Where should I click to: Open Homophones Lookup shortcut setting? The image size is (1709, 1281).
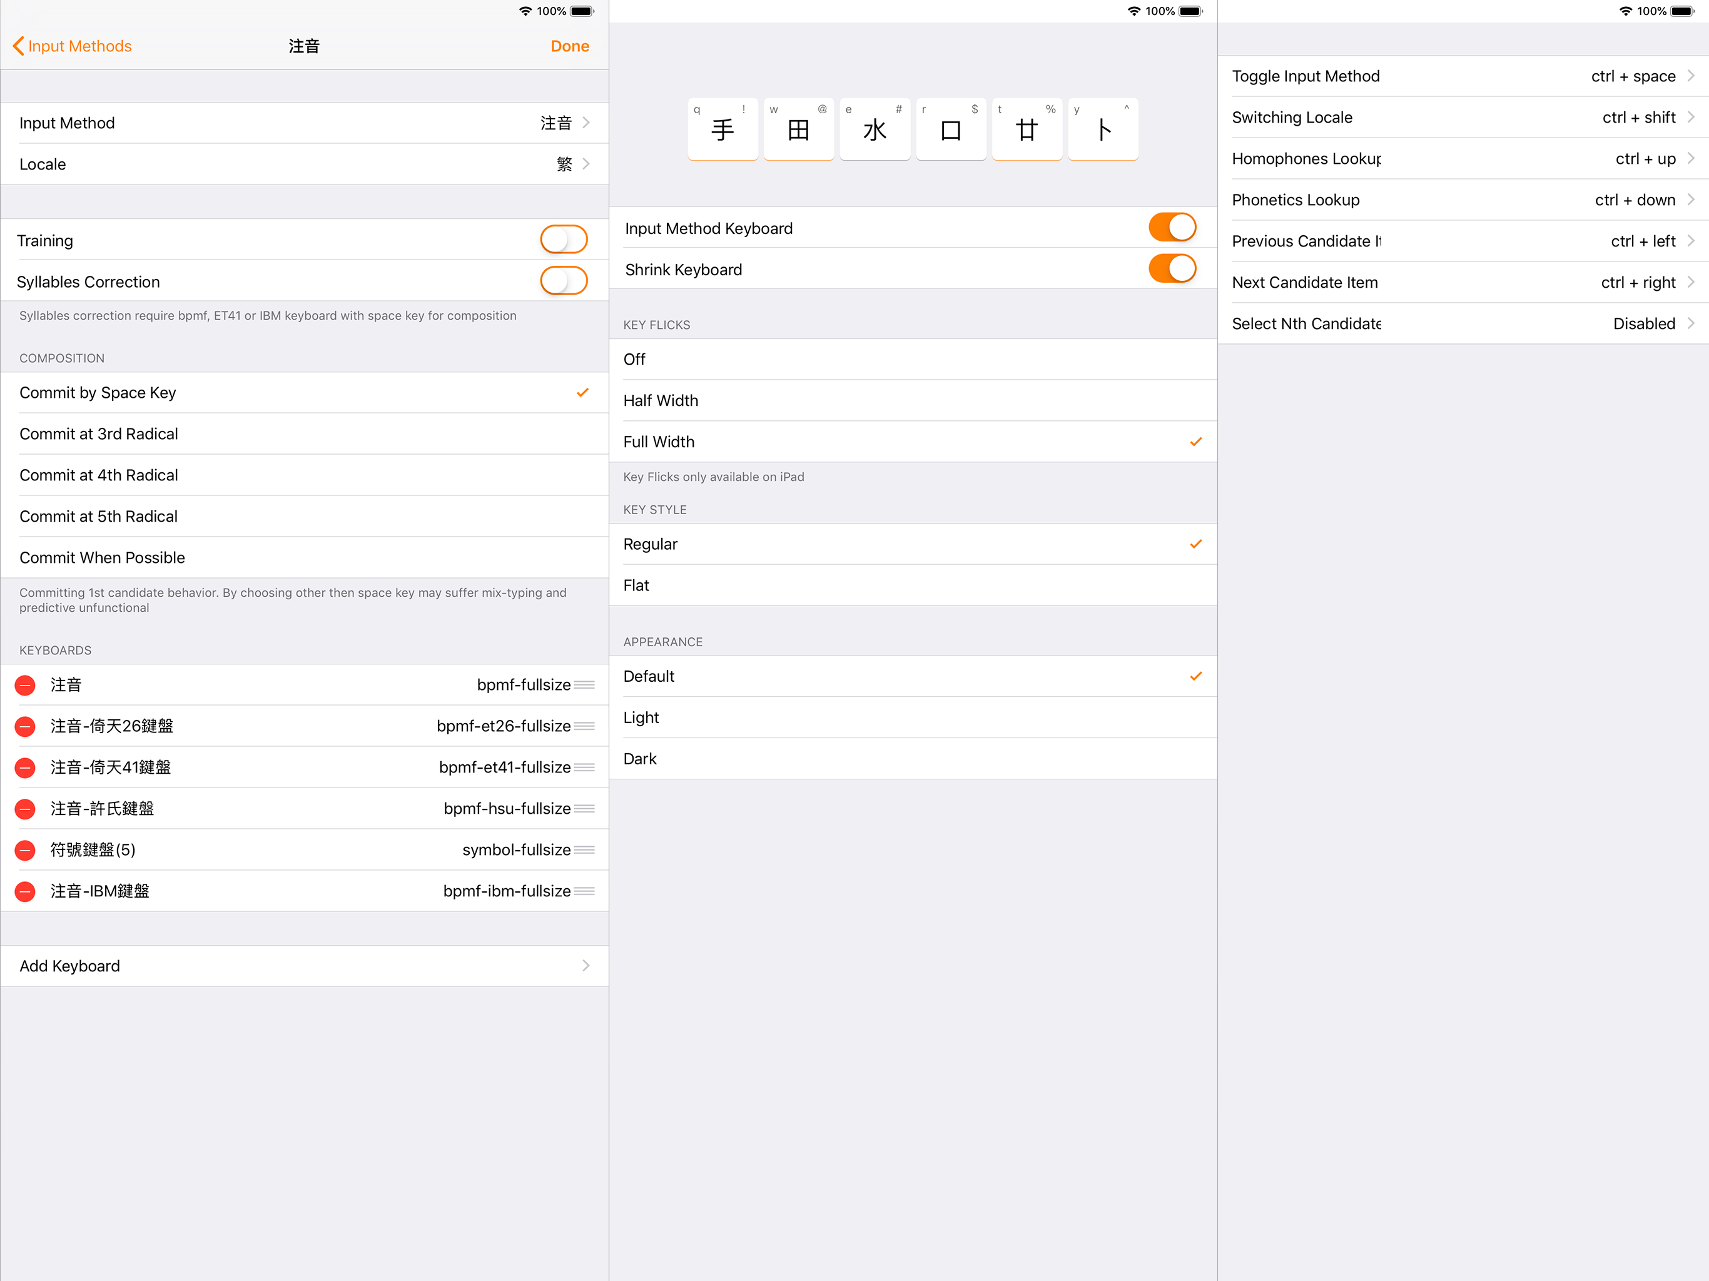click(1463, 158)
